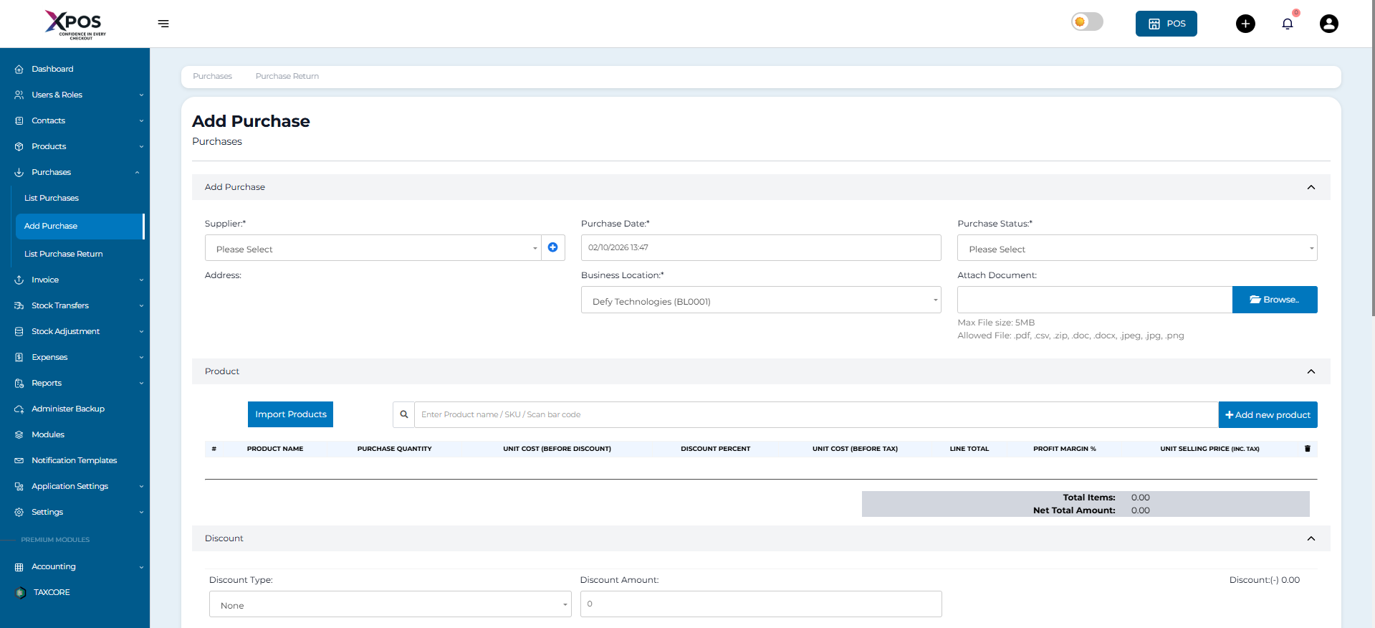Click the black plus quick-add icon

[x=1245, y=24]
